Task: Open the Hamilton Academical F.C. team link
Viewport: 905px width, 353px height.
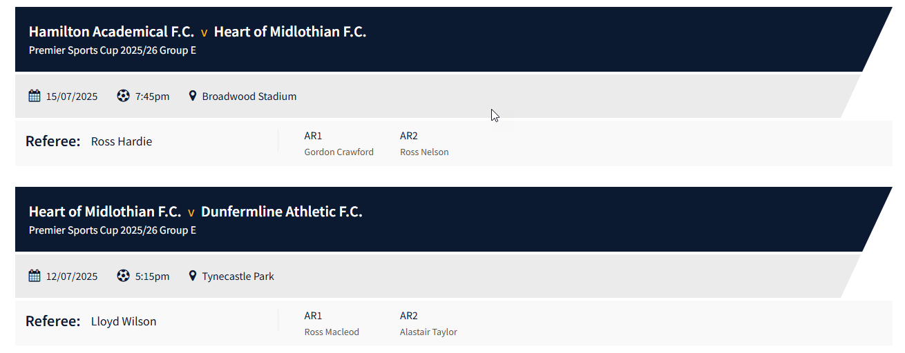Action: (x=111, y=32)
